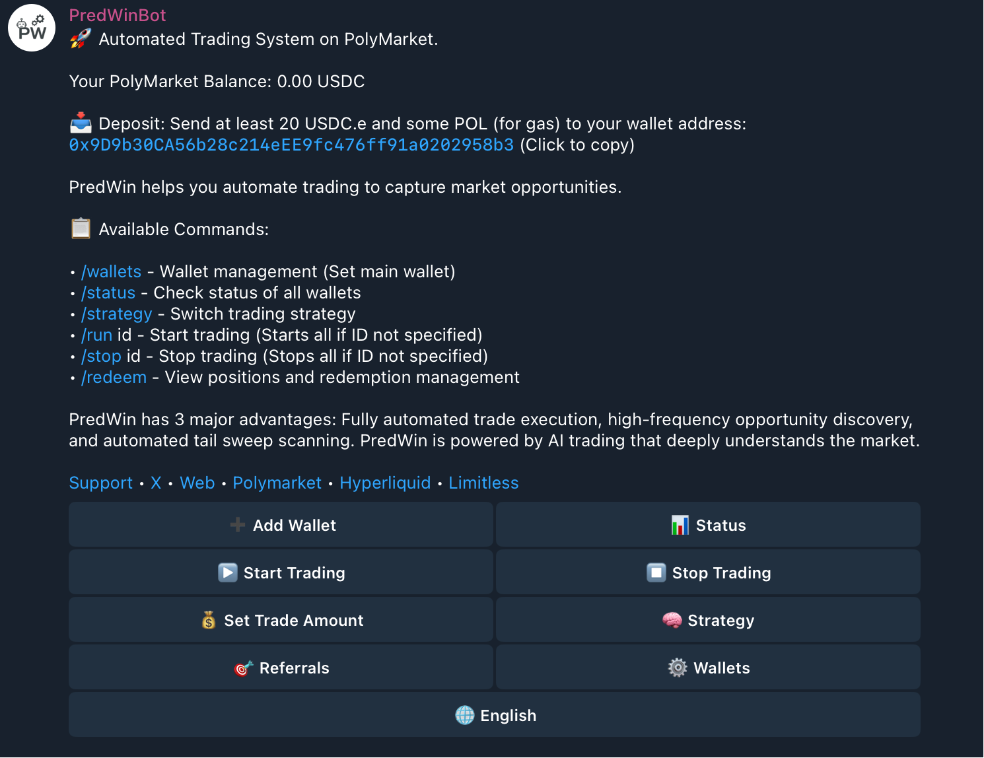This screenshot has width=984, height=758.
Task: Click the PredWinBot avatar icon
Action: (32, 28)
